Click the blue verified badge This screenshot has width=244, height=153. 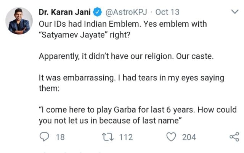click(98, 13)
